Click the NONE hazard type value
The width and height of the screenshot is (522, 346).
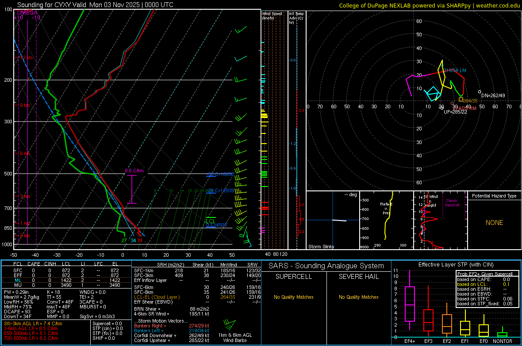(495, 223)
